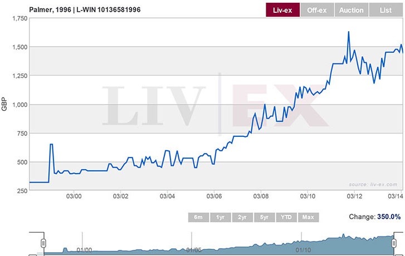Screen dimensions: 405x256
Task: Select the 2yr time range
Action: coord(242,217)
